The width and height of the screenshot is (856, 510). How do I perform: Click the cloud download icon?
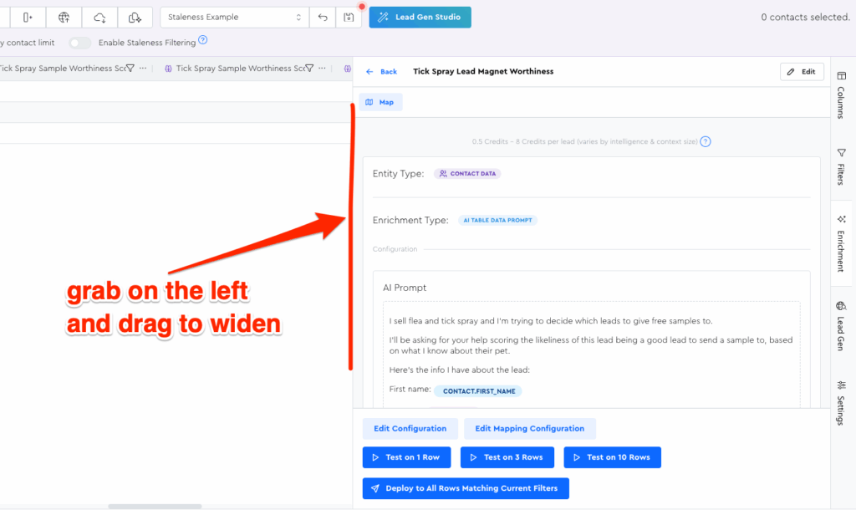(99, 18)
